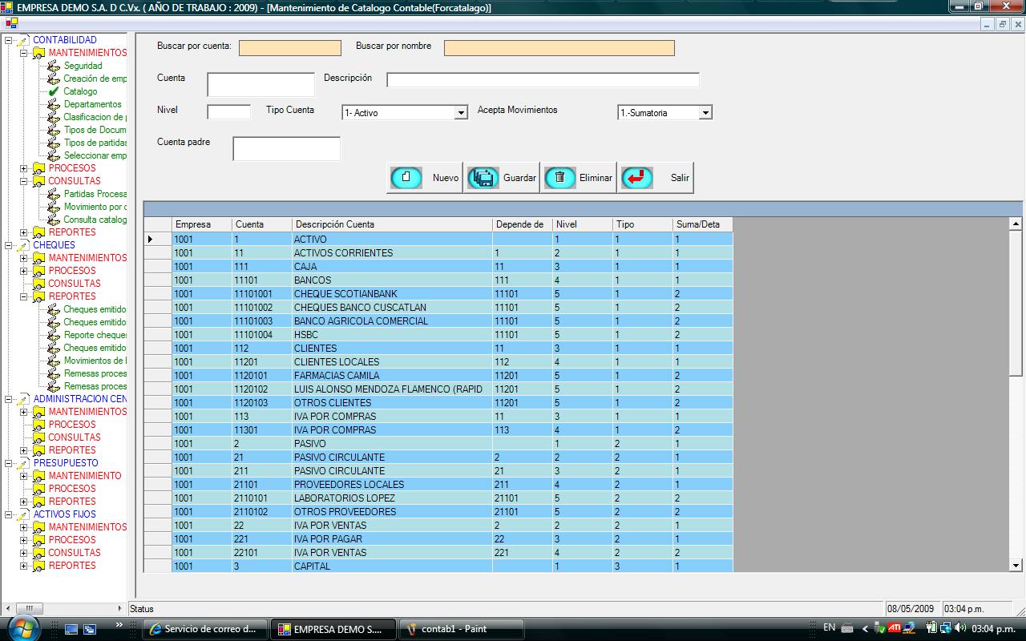Click folder icon of CONSULTAS under CONTABILIDAD
The height and width of the screenshot is (641, 1026).
(x=38, y=181)
